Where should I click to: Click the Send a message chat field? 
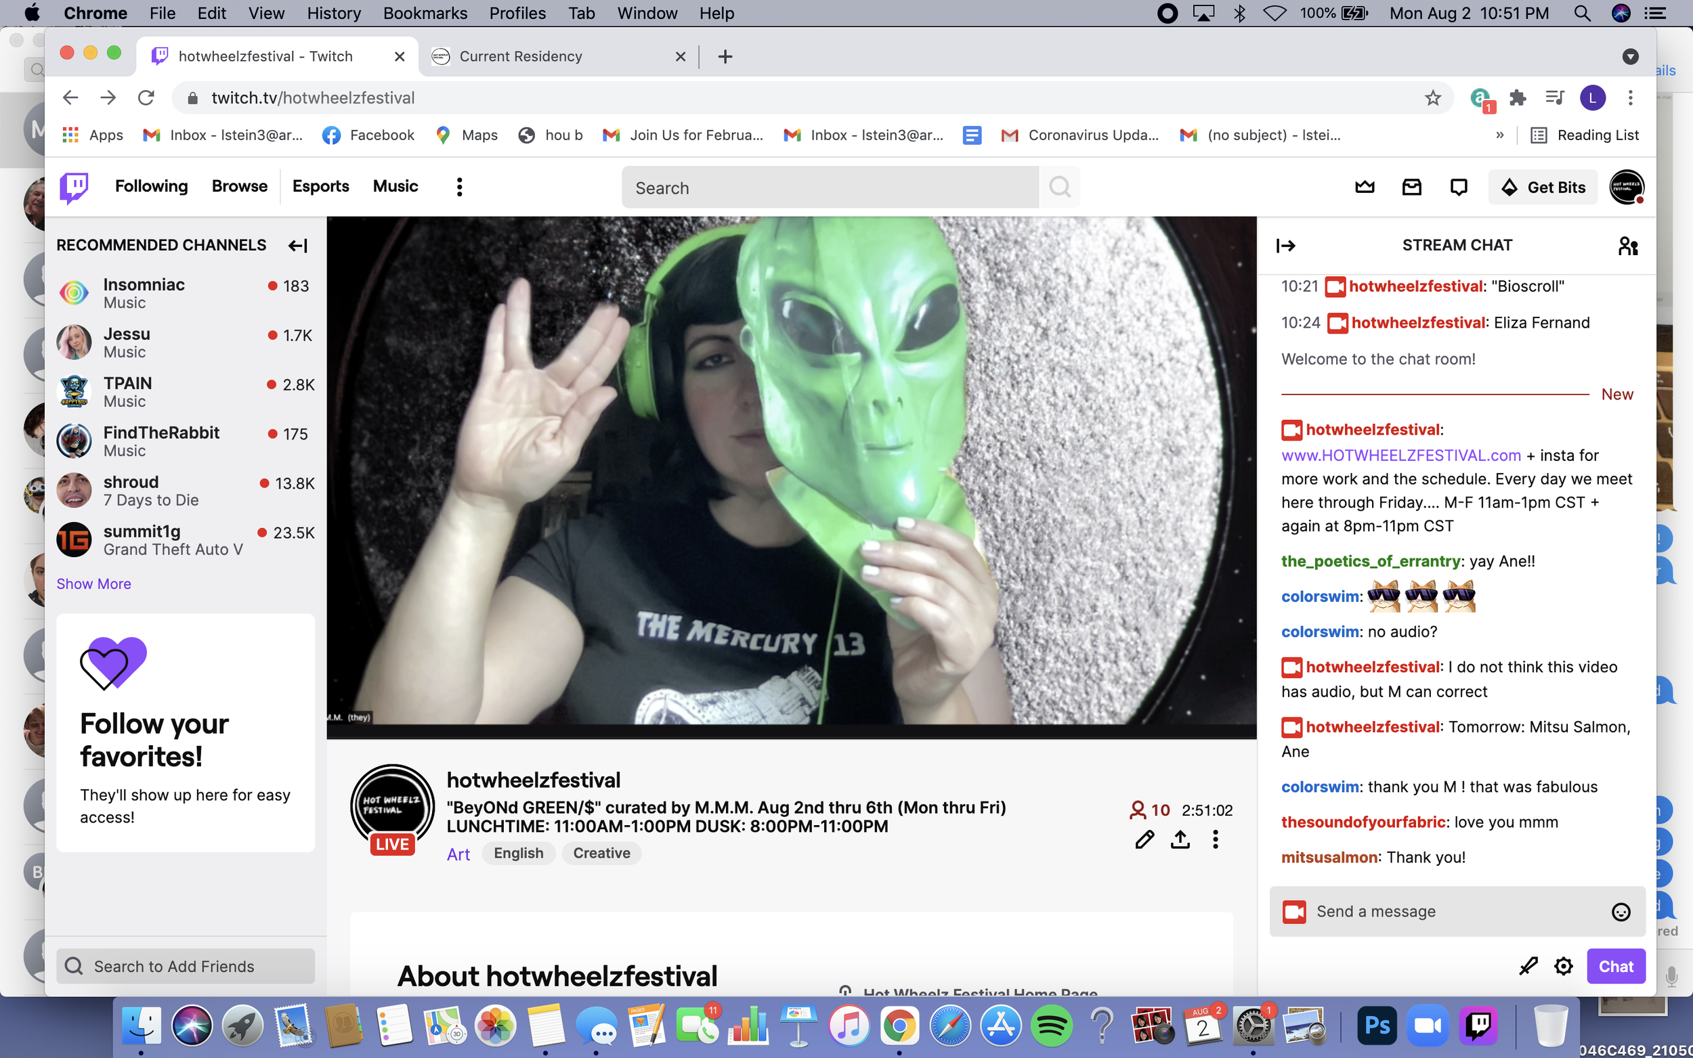(1457, 912)
